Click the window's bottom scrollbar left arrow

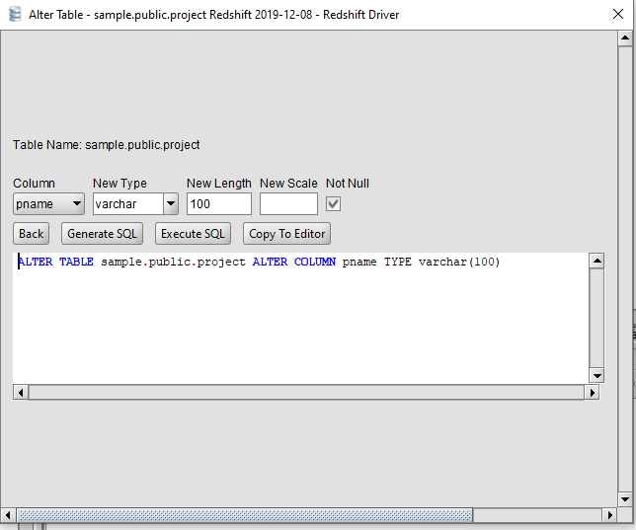click(9, 515)
